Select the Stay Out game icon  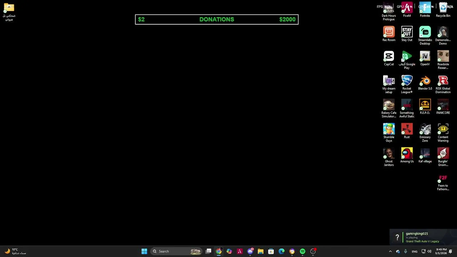407,34
